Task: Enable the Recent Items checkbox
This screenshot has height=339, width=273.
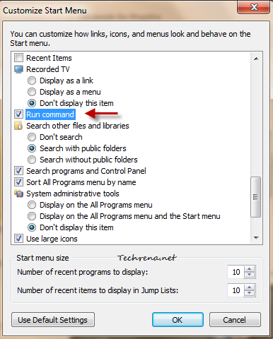Action: pos(18,58)
